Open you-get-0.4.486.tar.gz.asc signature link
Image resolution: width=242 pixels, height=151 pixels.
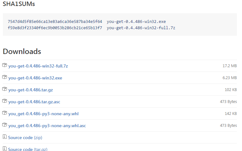pos(34,102)
